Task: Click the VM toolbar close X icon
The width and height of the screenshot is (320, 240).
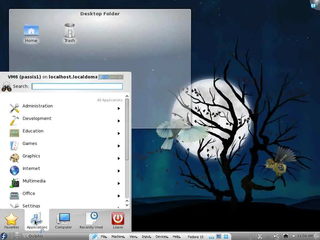Action: pyautogui.click(x=226, y=237)
